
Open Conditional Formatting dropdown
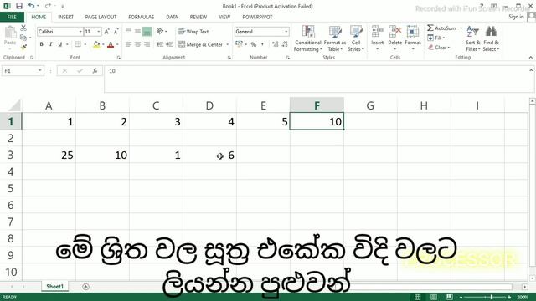pos(308,38)
